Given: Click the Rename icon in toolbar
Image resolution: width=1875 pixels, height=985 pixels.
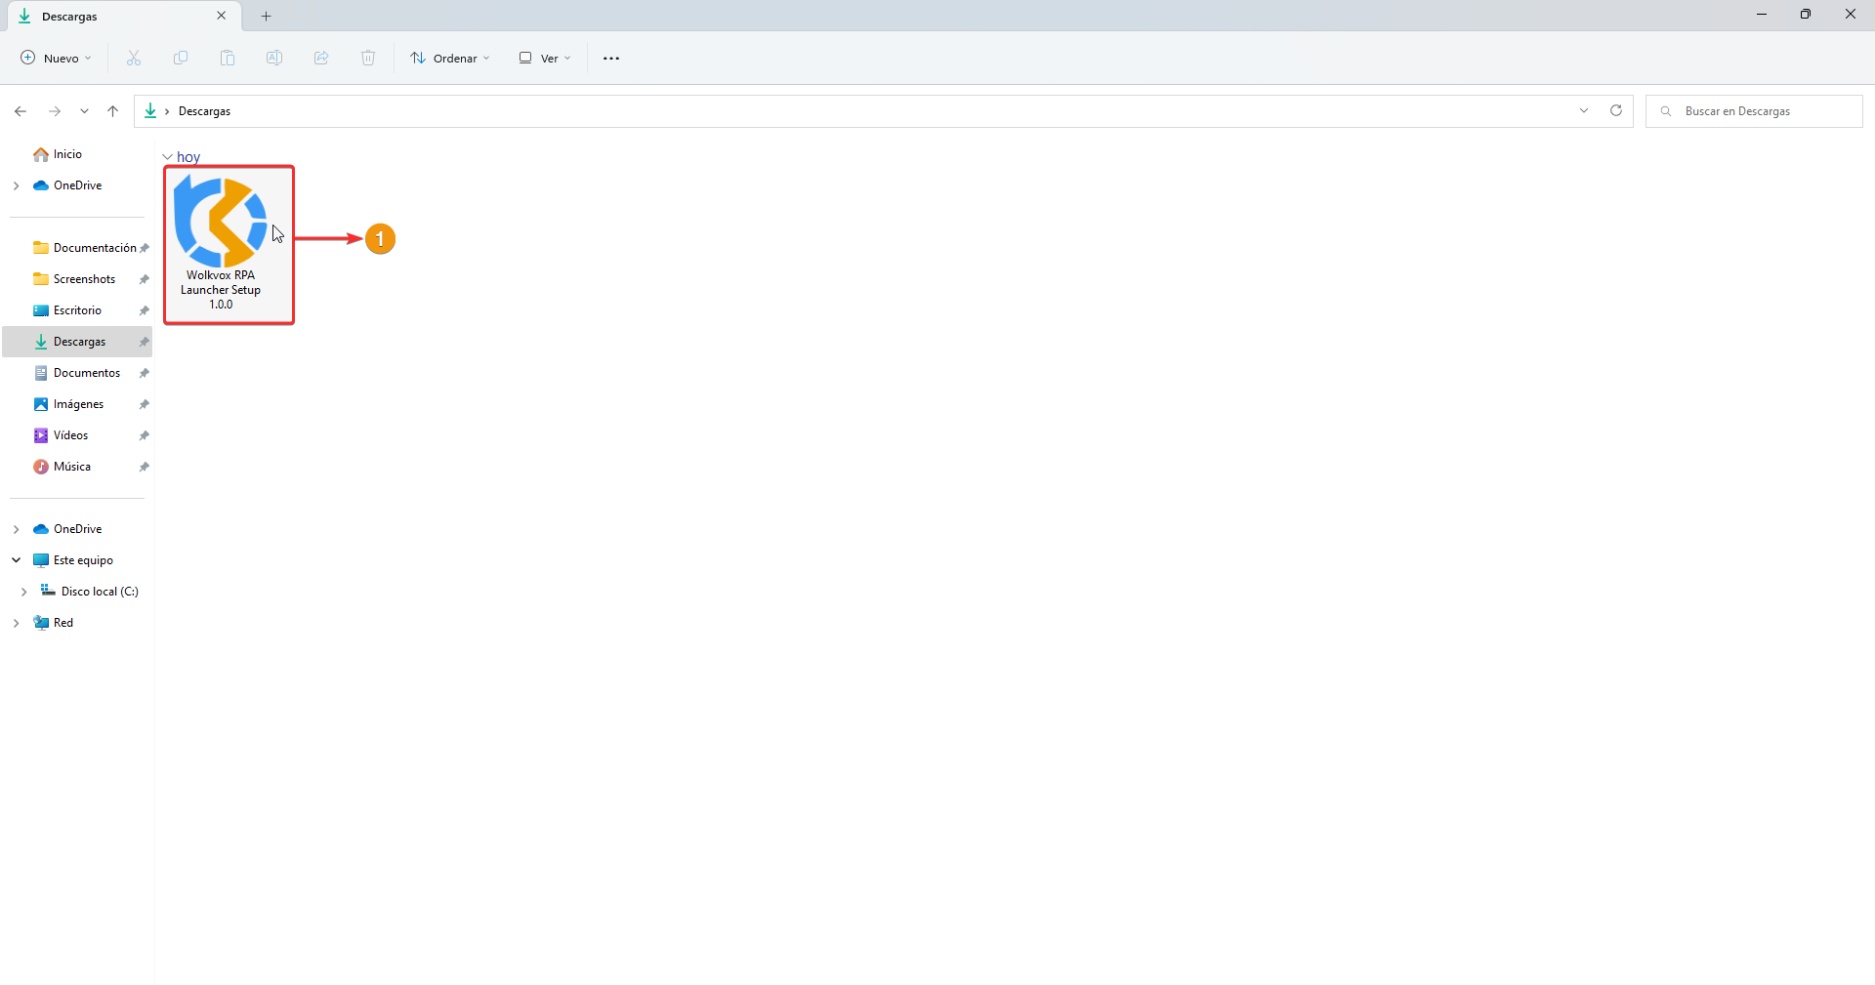Looking at the screenshot, I should click(x=274, y=58).
